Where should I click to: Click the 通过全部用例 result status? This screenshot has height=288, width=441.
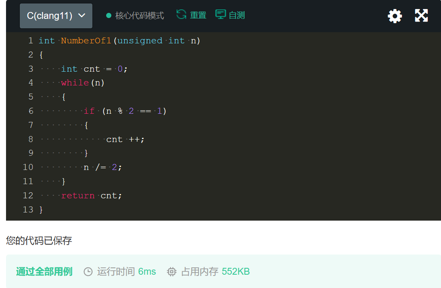[x=44, y=272]
